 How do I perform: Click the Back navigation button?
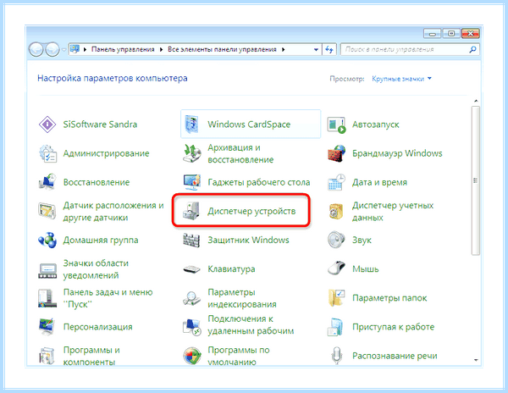(x=36, y=50)
